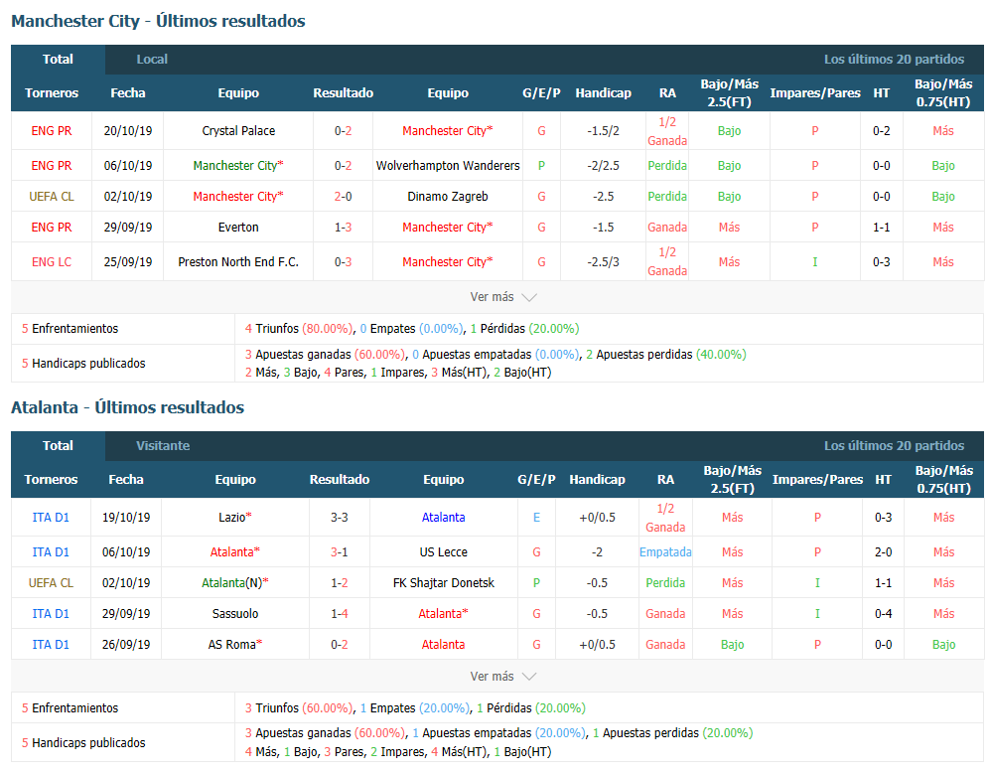Click the 1-3 result for Everton match

pyautogui.click(x=344, y=228)
